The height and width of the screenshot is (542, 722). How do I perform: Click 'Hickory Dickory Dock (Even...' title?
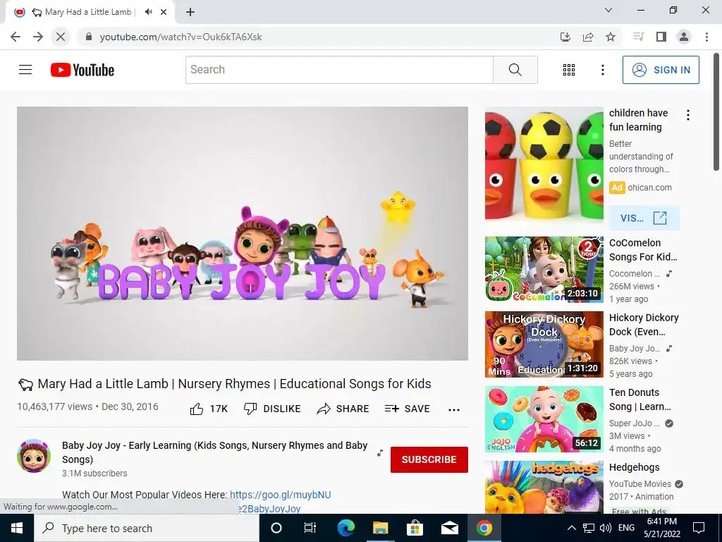[644, 325]
